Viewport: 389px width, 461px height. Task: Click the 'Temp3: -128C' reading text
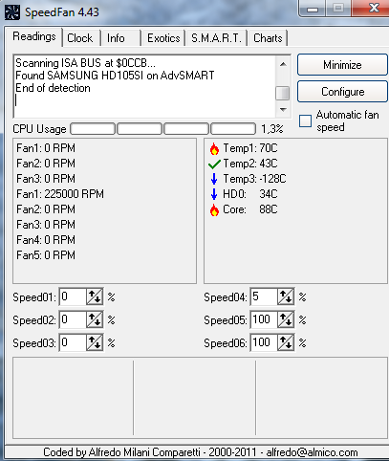tap(254, 179)
